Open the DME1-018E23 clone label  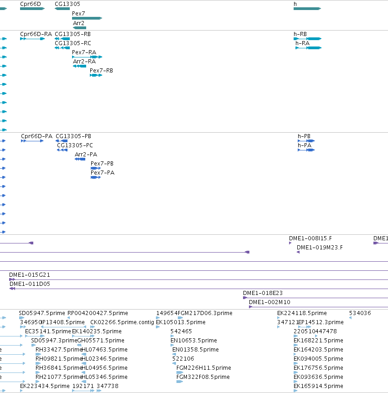tap(263, 293)
